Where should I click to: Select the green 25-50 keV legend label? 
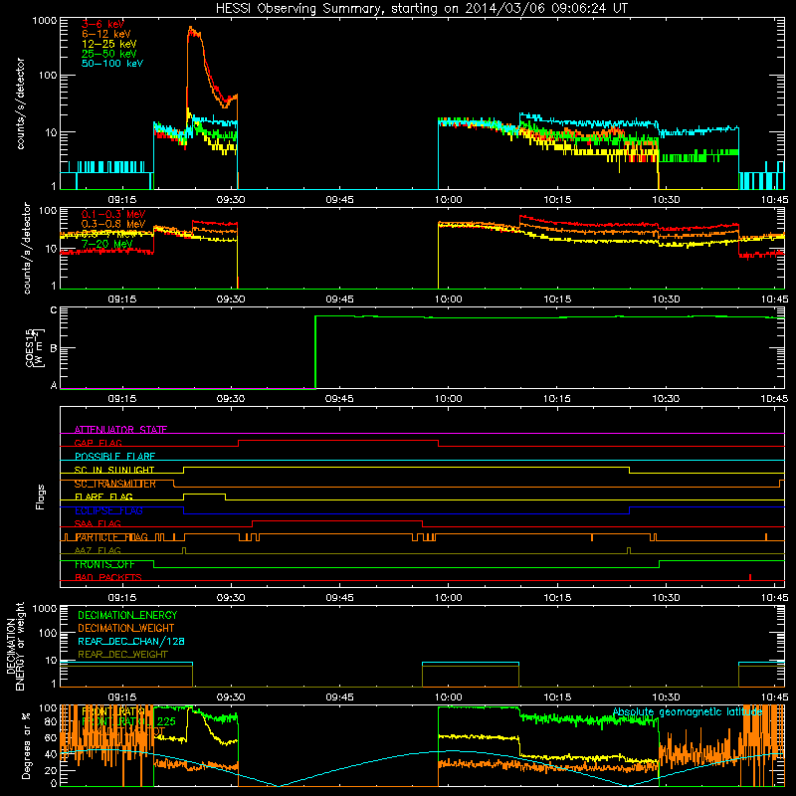[109, 54]
